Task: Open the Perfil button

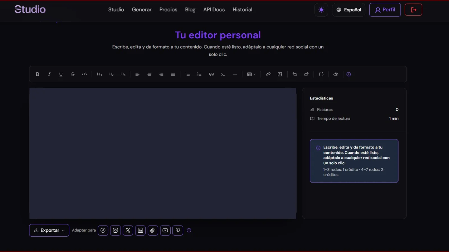Action: [385, 10]
